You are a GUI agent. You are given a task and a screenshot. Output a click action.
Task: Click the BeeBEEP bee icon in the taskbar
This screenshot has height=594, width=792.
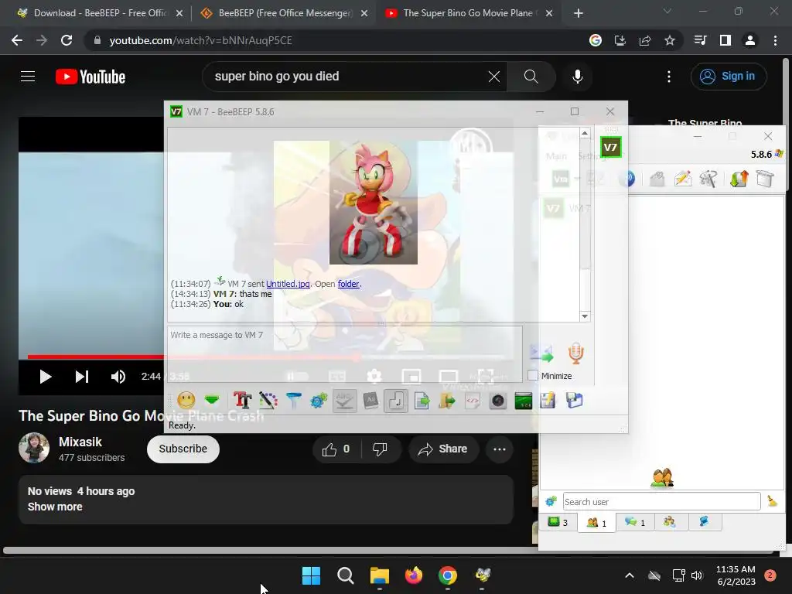coord(483,575)
